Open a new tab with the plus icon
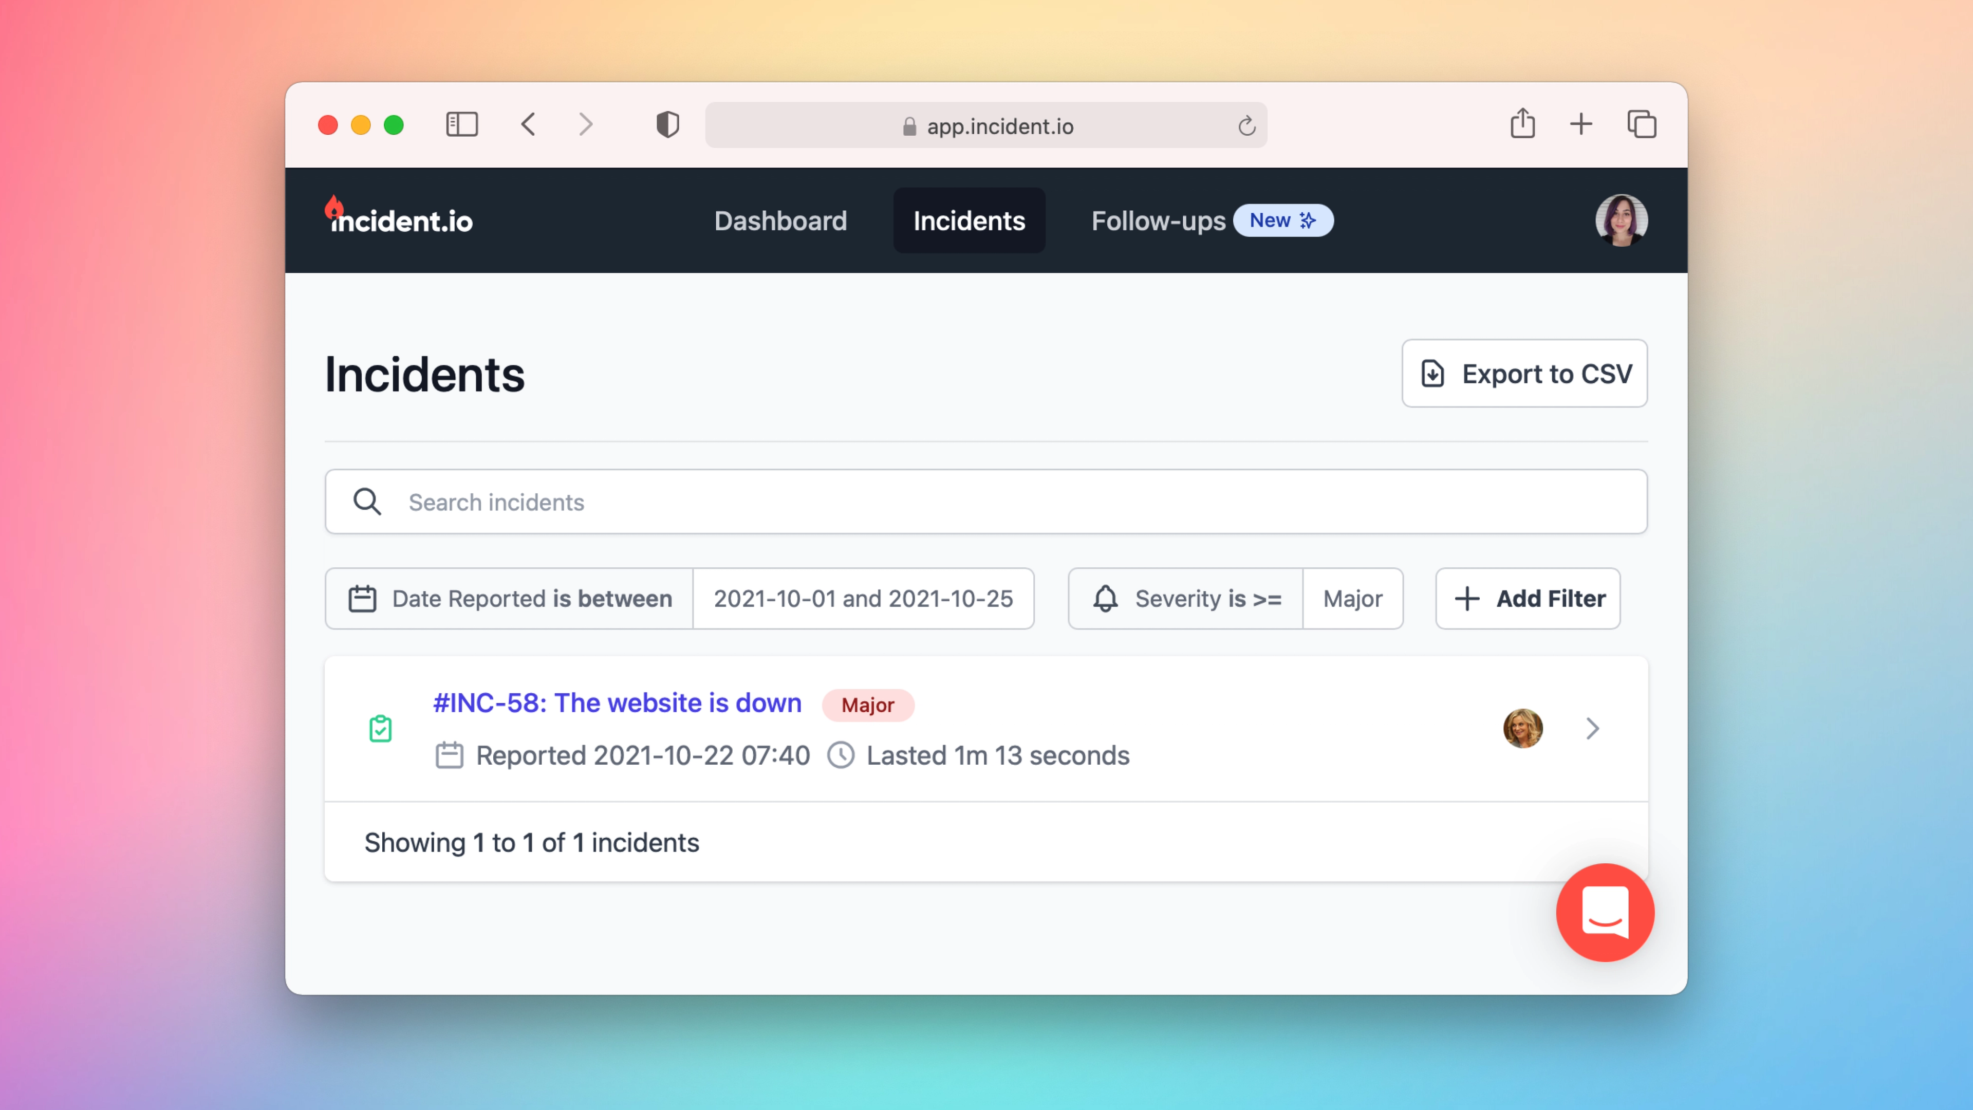The height and width of the screenshot is (1110, 1973). (x=1581, y=124)
